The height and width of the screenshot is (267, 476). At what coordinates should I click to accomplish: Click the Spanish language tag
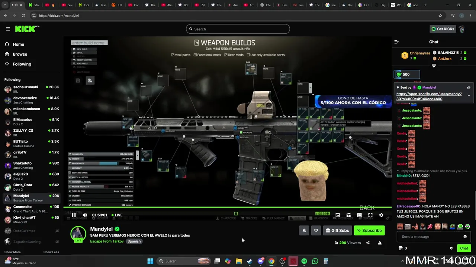[x=134, y=241]
